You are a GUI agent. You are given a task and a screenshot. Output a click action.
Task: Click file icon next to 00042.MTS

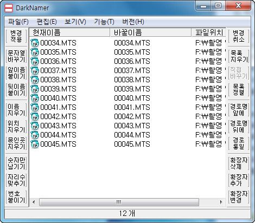35,116
